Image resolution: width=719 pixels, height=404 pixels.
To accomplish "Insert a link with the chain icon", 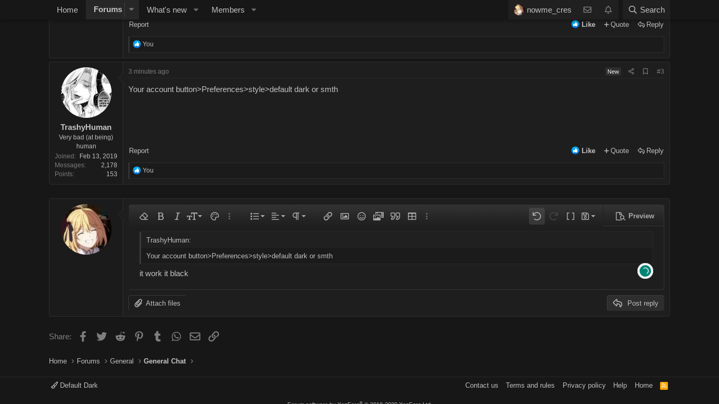I will tap(328, 216).
